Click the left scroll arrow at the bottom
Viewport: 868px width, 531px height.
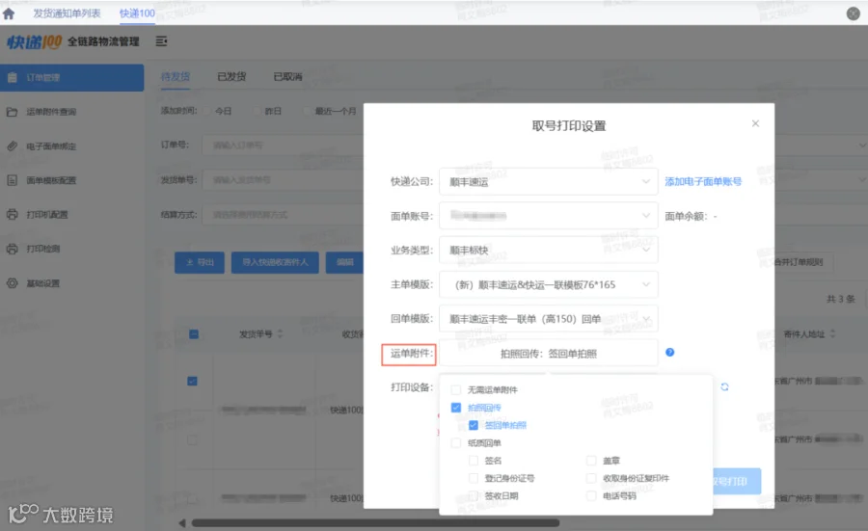[x=182, y=522]
